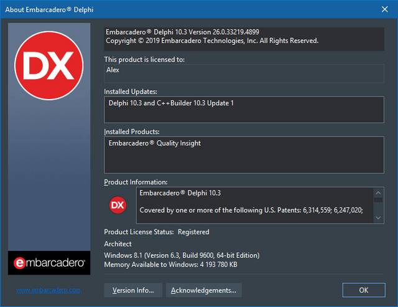Screen dimensions: 398x307
Task: Open the www.embarcadero.com link
Action: (x=49, y=290)
